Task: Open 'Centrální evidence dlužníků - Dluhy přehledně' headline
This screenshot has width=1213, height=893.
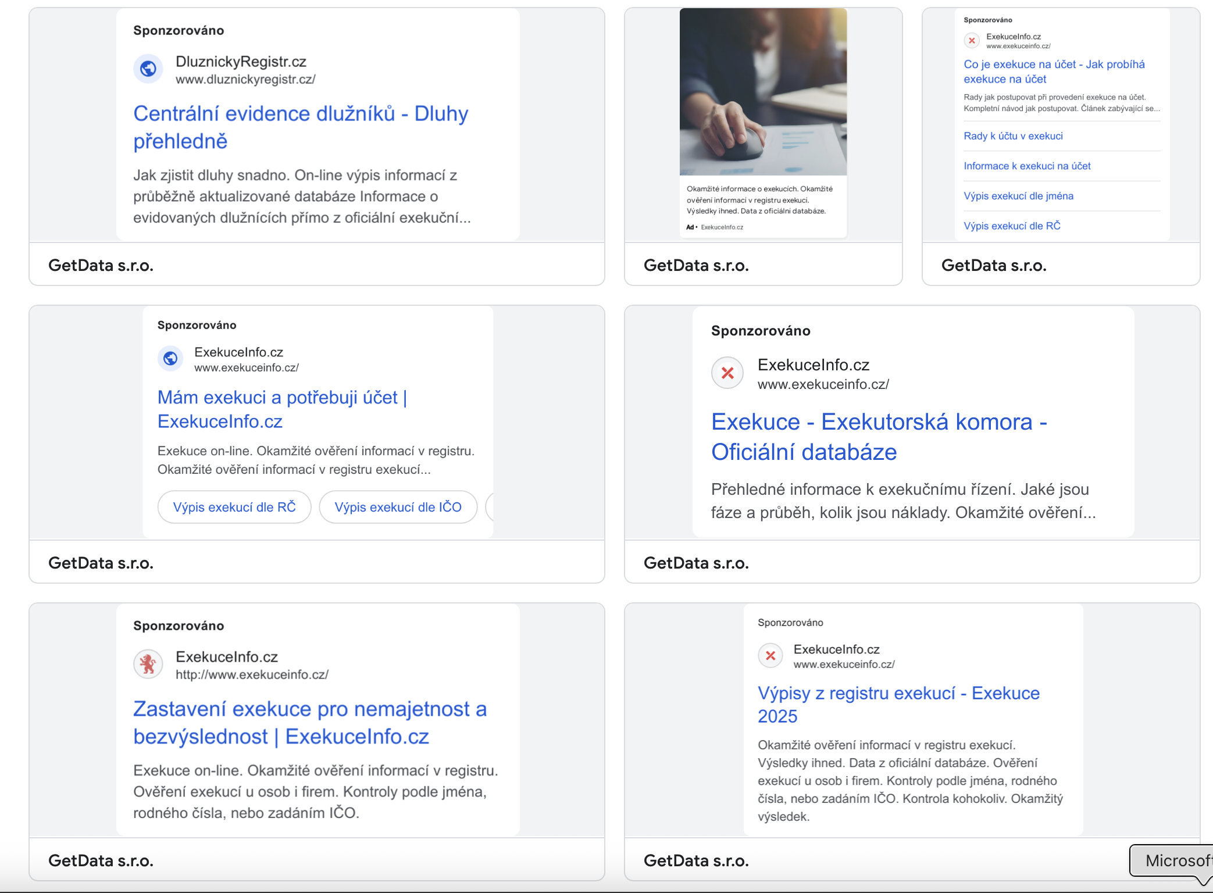Action: tap(301, 127)
